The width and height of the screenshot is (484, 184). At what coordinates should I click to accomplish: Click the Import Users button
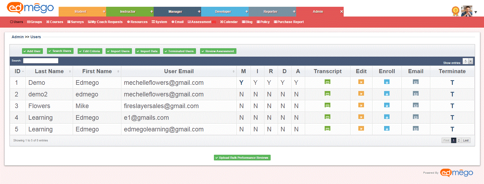click(119, 51)
